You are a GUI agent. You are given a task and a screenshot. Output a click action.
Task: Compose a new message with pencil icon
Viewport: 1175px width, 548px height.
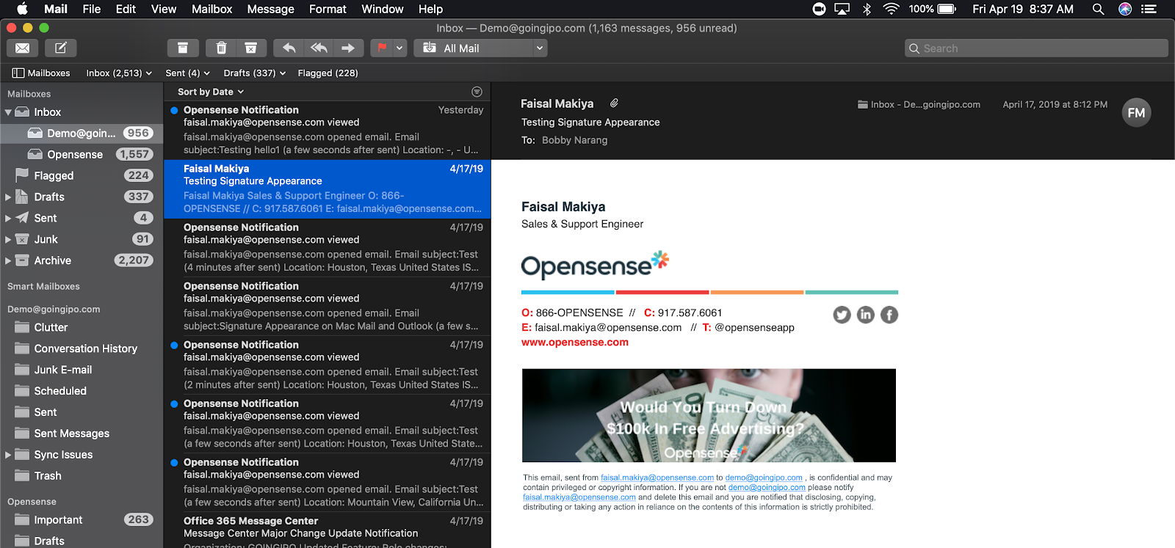(x=61, y=48)
